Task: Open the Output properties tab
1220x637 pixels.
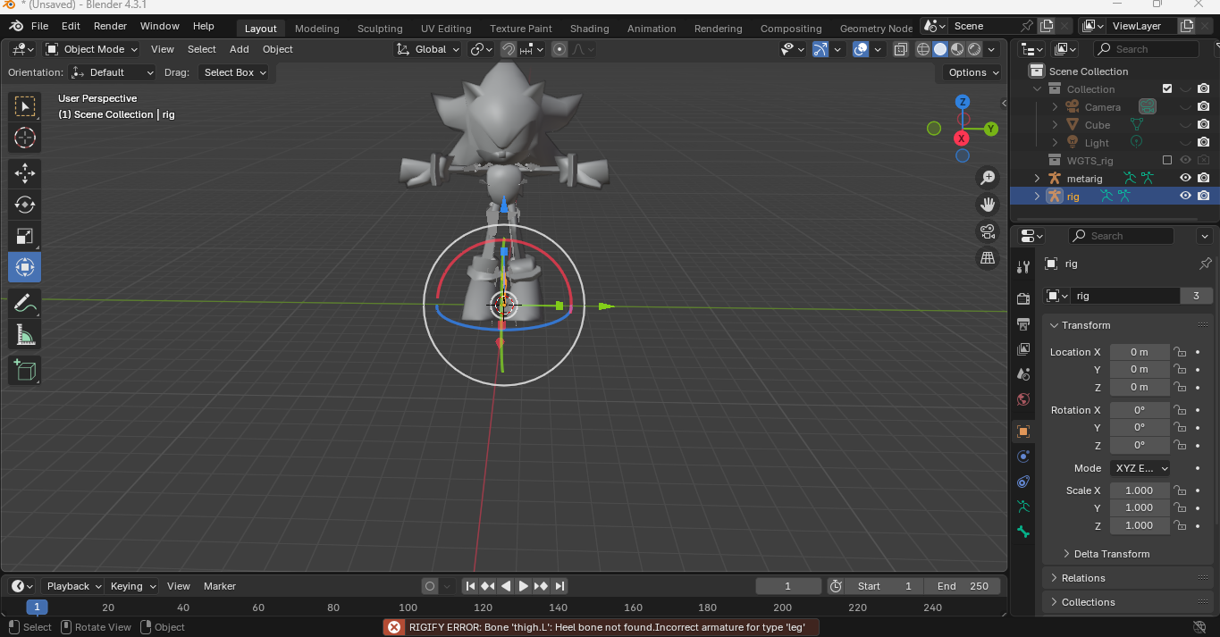Action: click(x=1023, y=323)
